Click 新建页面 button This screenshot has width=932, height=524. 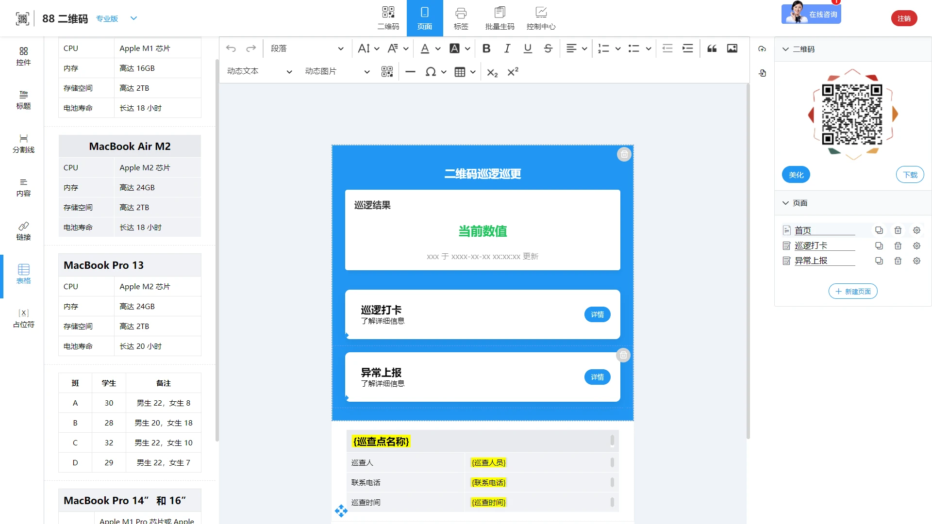pyautogui.click(x=853, y=291)
